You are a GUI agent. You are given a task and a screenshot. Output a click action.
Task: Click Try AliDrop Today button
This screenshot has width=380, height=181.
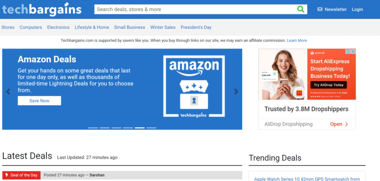329,85
